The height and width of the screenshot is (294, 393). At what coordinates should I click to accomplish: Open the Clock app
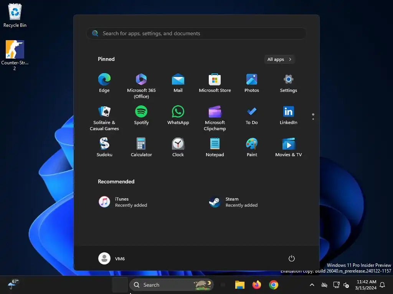pos(178,147)
